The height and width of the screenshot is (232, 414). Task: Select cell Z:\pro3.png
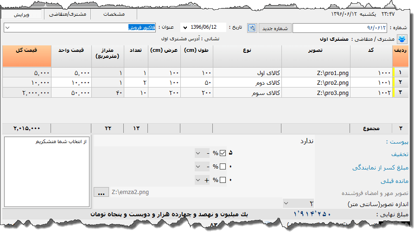tap(316, 93)
